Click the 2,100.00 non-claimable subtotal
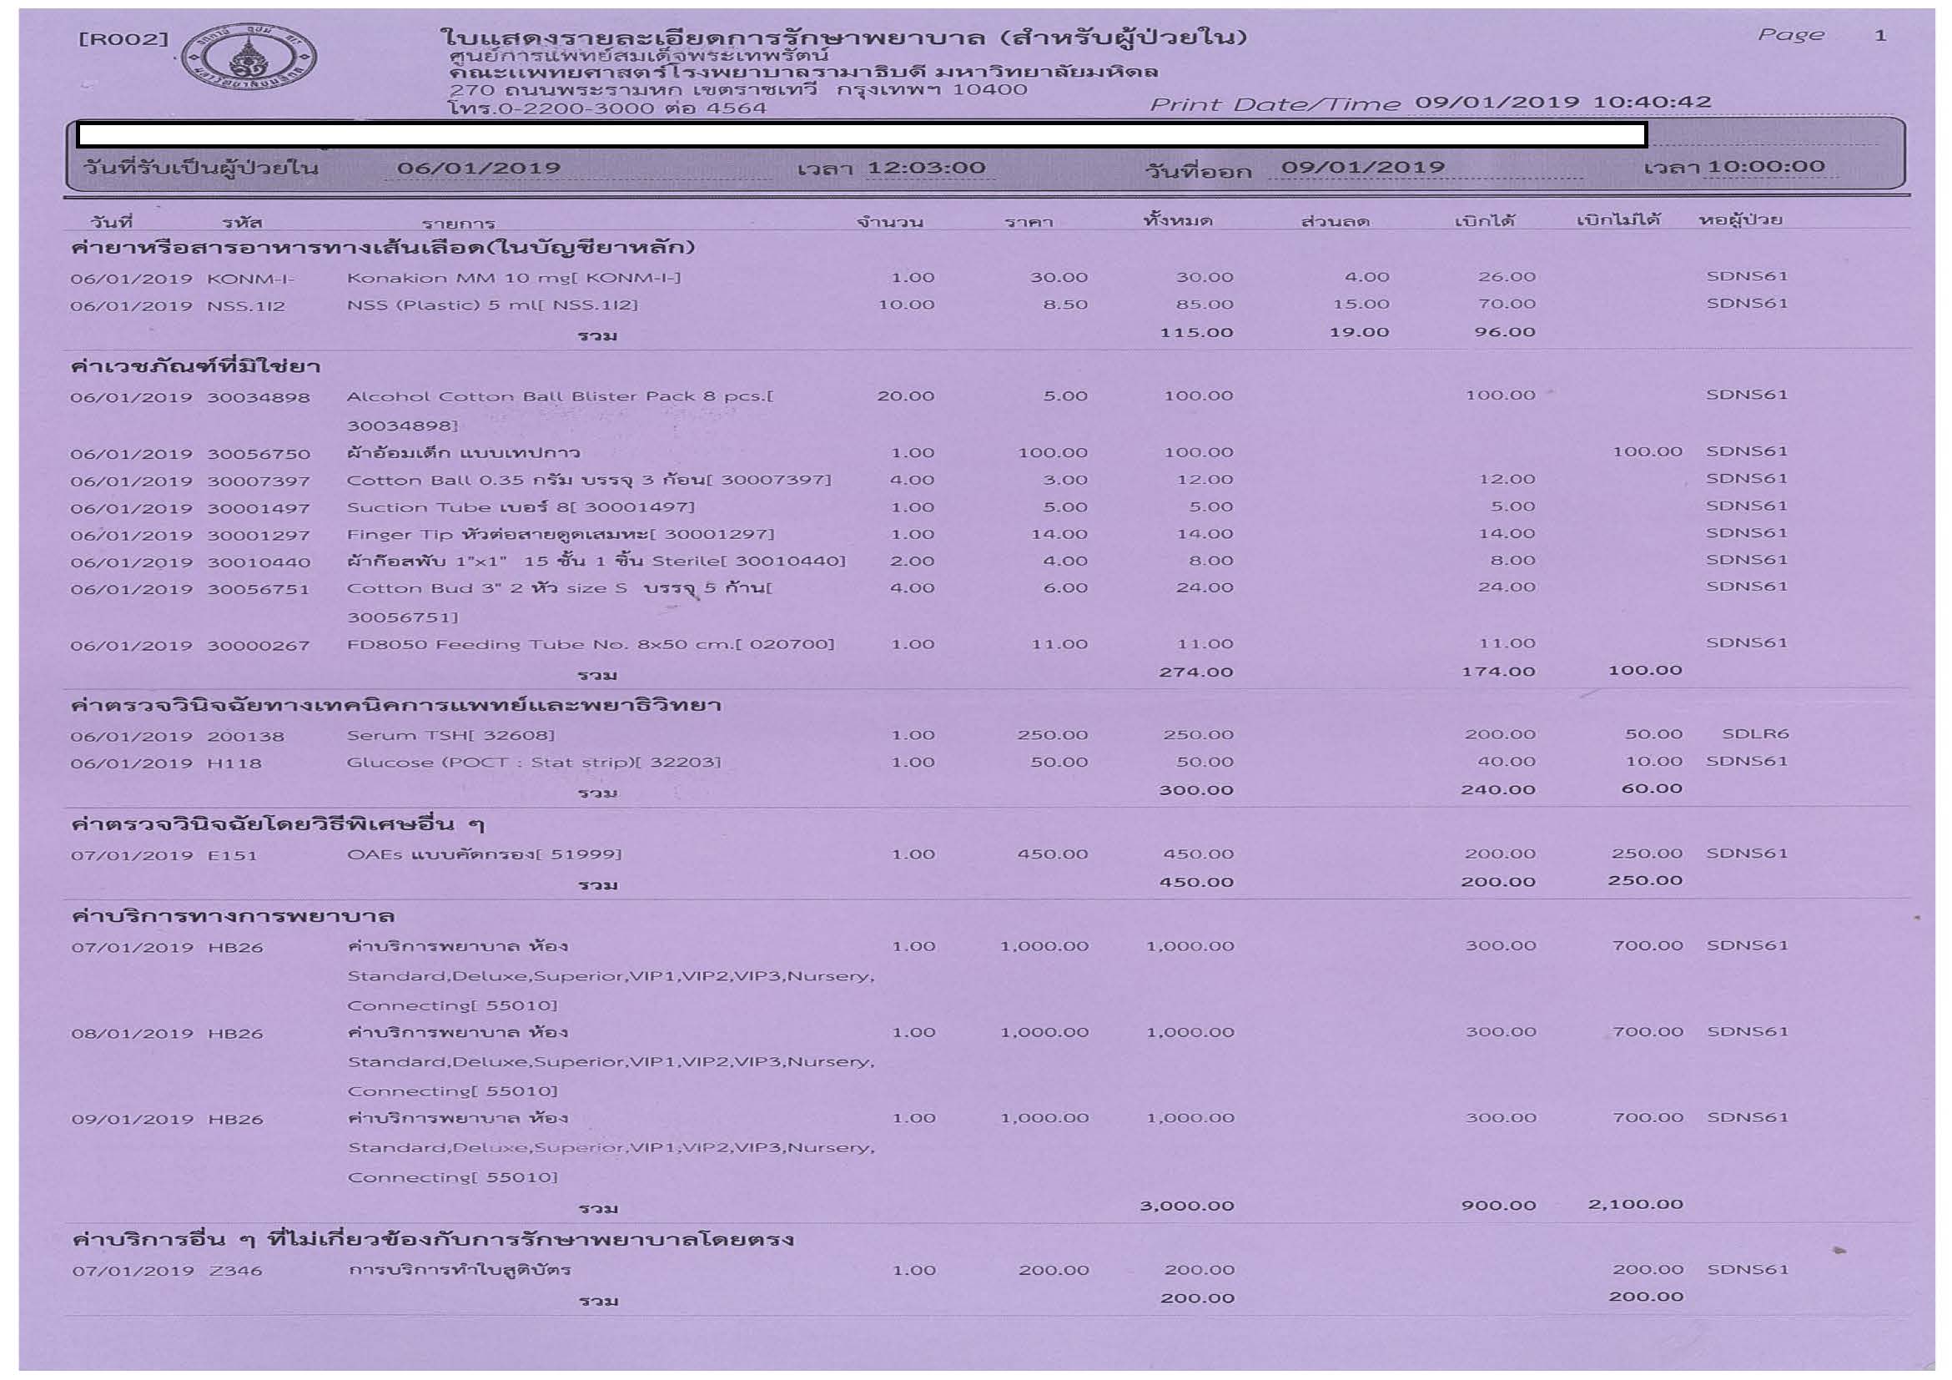 (1636, 1205)
